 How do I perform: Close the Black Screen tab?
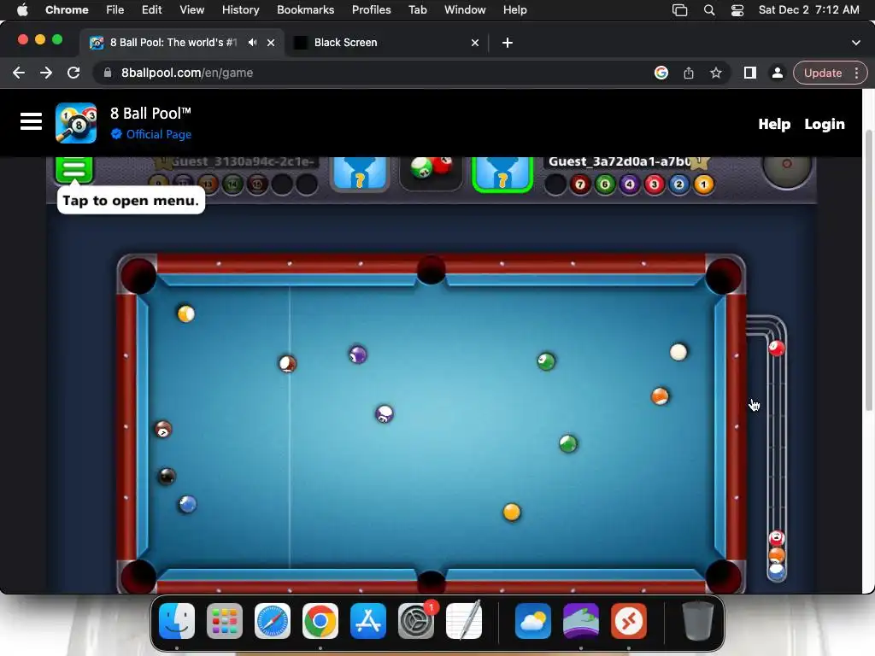click(475, 43)
